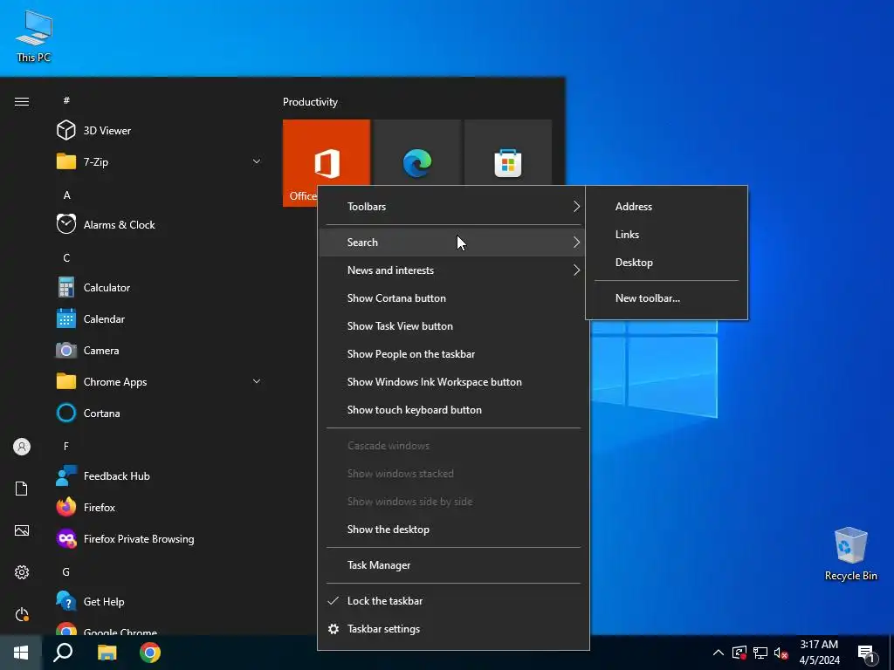Click the 7-Zip folder icon
The height and width of the screenshot is (670, 894).
pyautogui.click(x=66, y=161)
